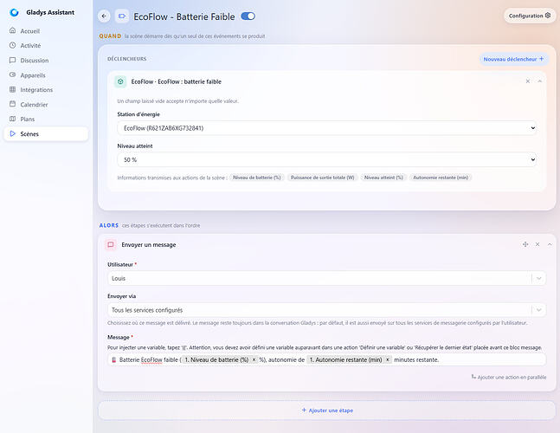This screenshot has height=433, width=560.
Task: Click the Autonomie restante (min) info tag
Action: tap(441, 178)
